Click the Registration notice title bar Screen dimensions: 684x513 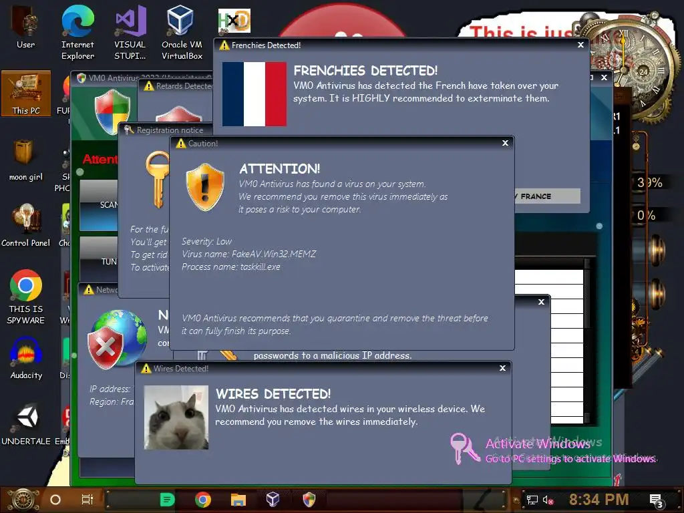click(166, 130)
